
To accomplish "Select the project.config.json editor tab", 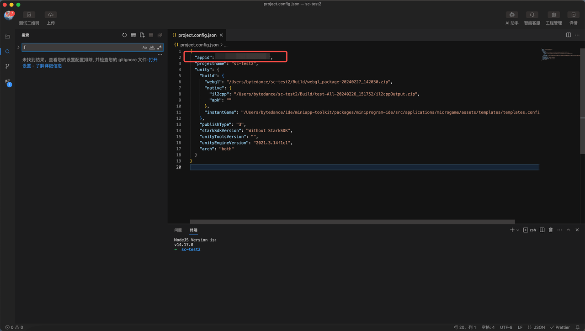I will (197, 35).
